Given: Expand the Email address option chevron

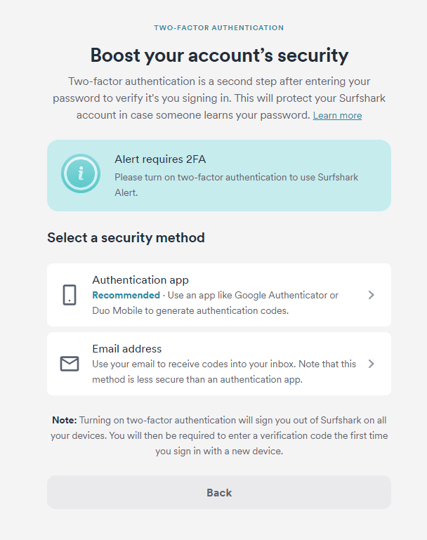Looking at the screenshot, I should pyautogui.click(x=372, y=364).
